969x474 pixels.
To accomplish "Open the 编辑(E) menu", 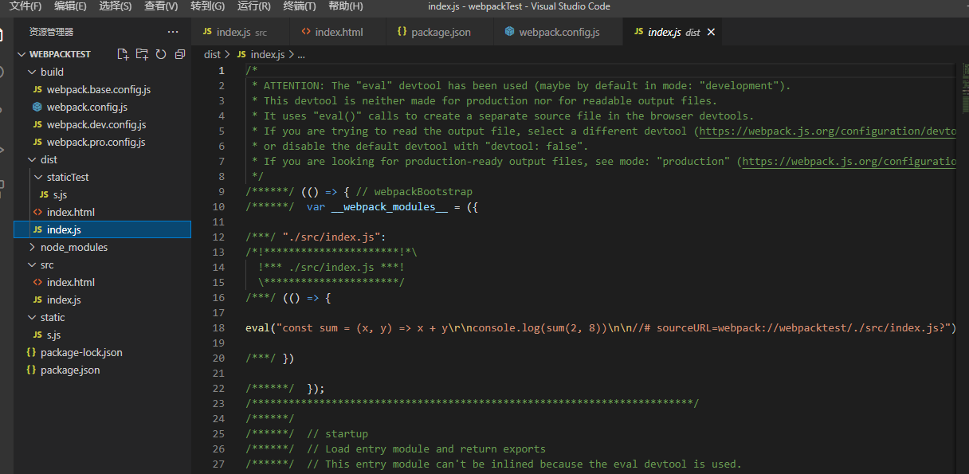I will pos(70,6).
